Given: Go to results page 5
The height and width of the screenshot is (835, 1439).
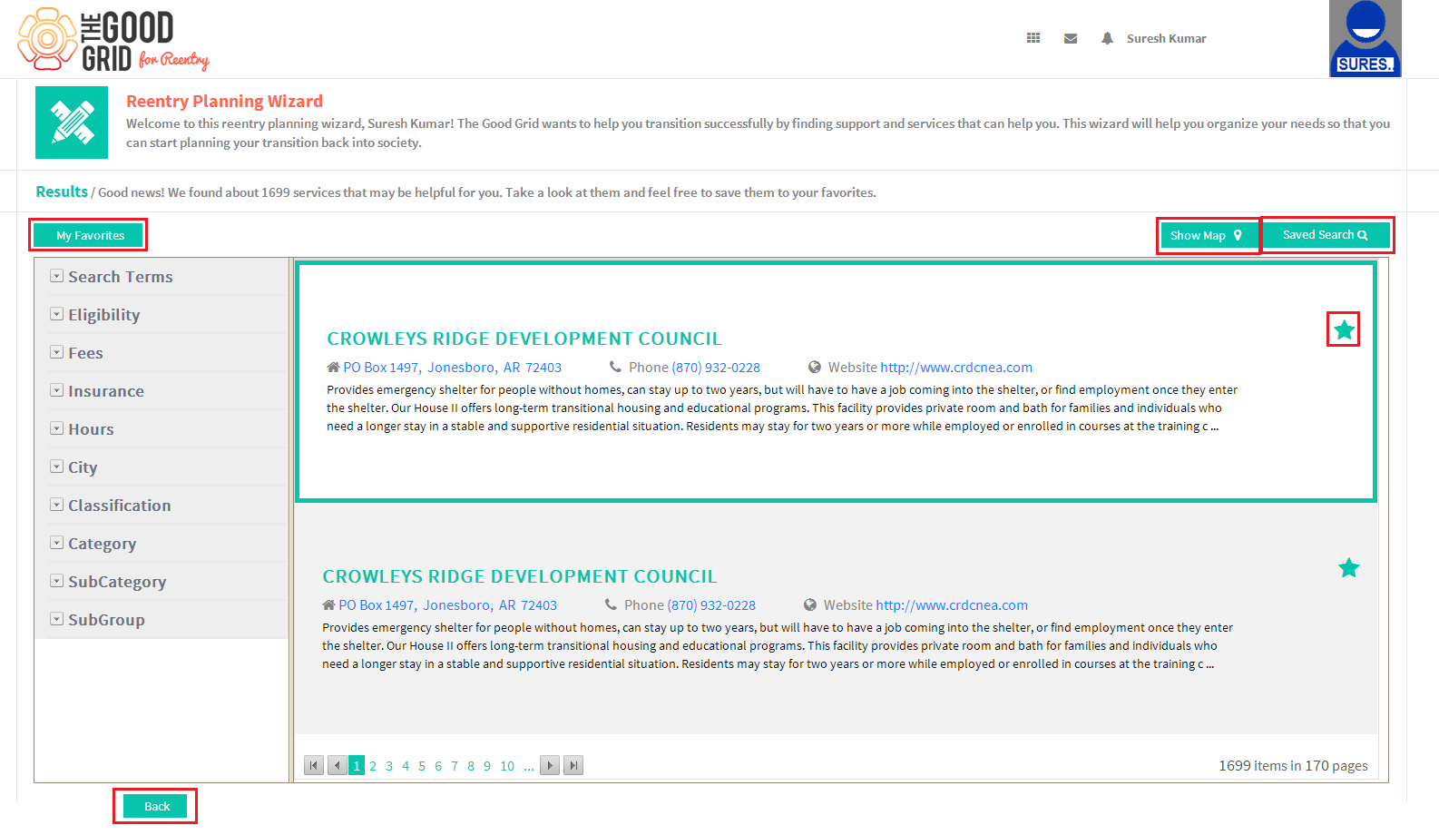Looking at the screenshot, I should 422,766.
